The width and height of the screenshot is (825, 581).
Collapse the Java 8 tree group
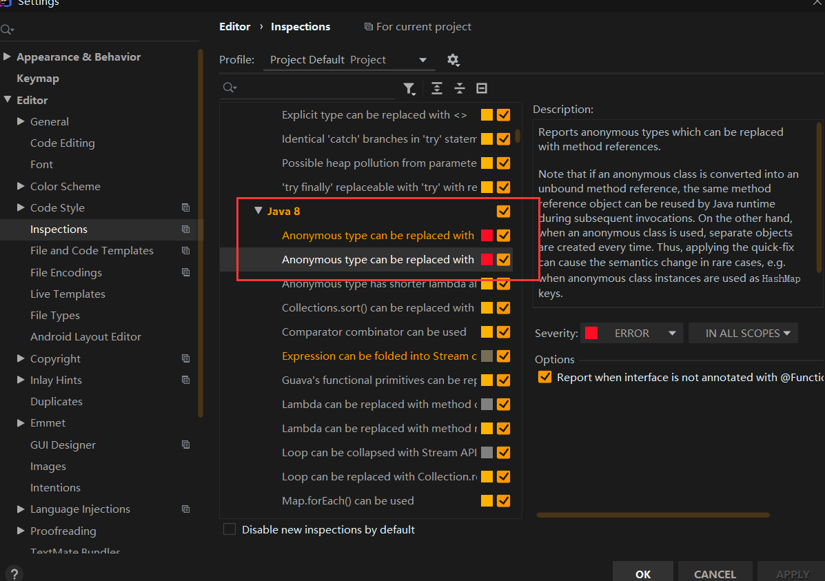(258, 211)
